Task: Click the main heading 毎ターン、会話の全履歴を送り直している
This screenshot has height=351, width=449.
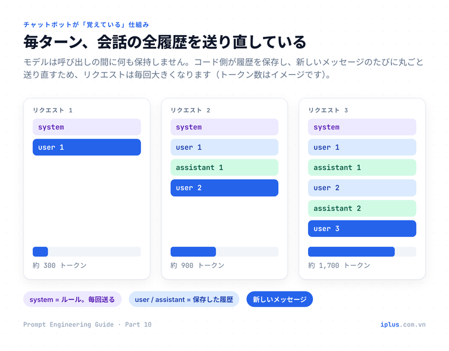Action: tap(165, 42)
